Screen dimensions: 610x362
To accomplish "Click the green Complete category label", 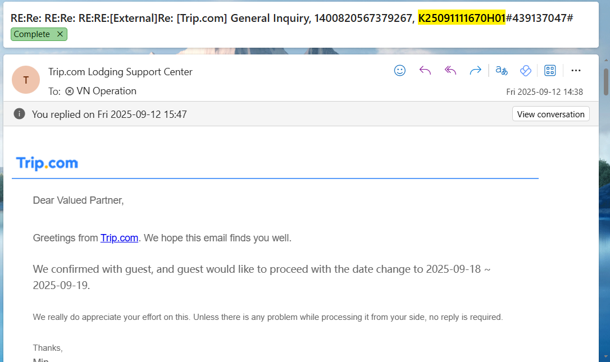I will point(31,34).
